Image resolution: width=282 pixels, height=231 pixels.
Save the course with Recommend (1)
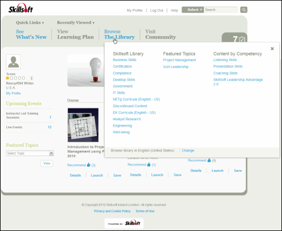(177, 175)
